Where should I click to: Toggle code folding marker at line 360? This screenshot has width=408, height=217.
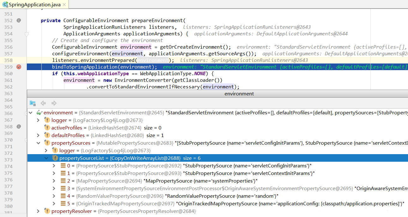pyautogui.click(x=27, y=74)
